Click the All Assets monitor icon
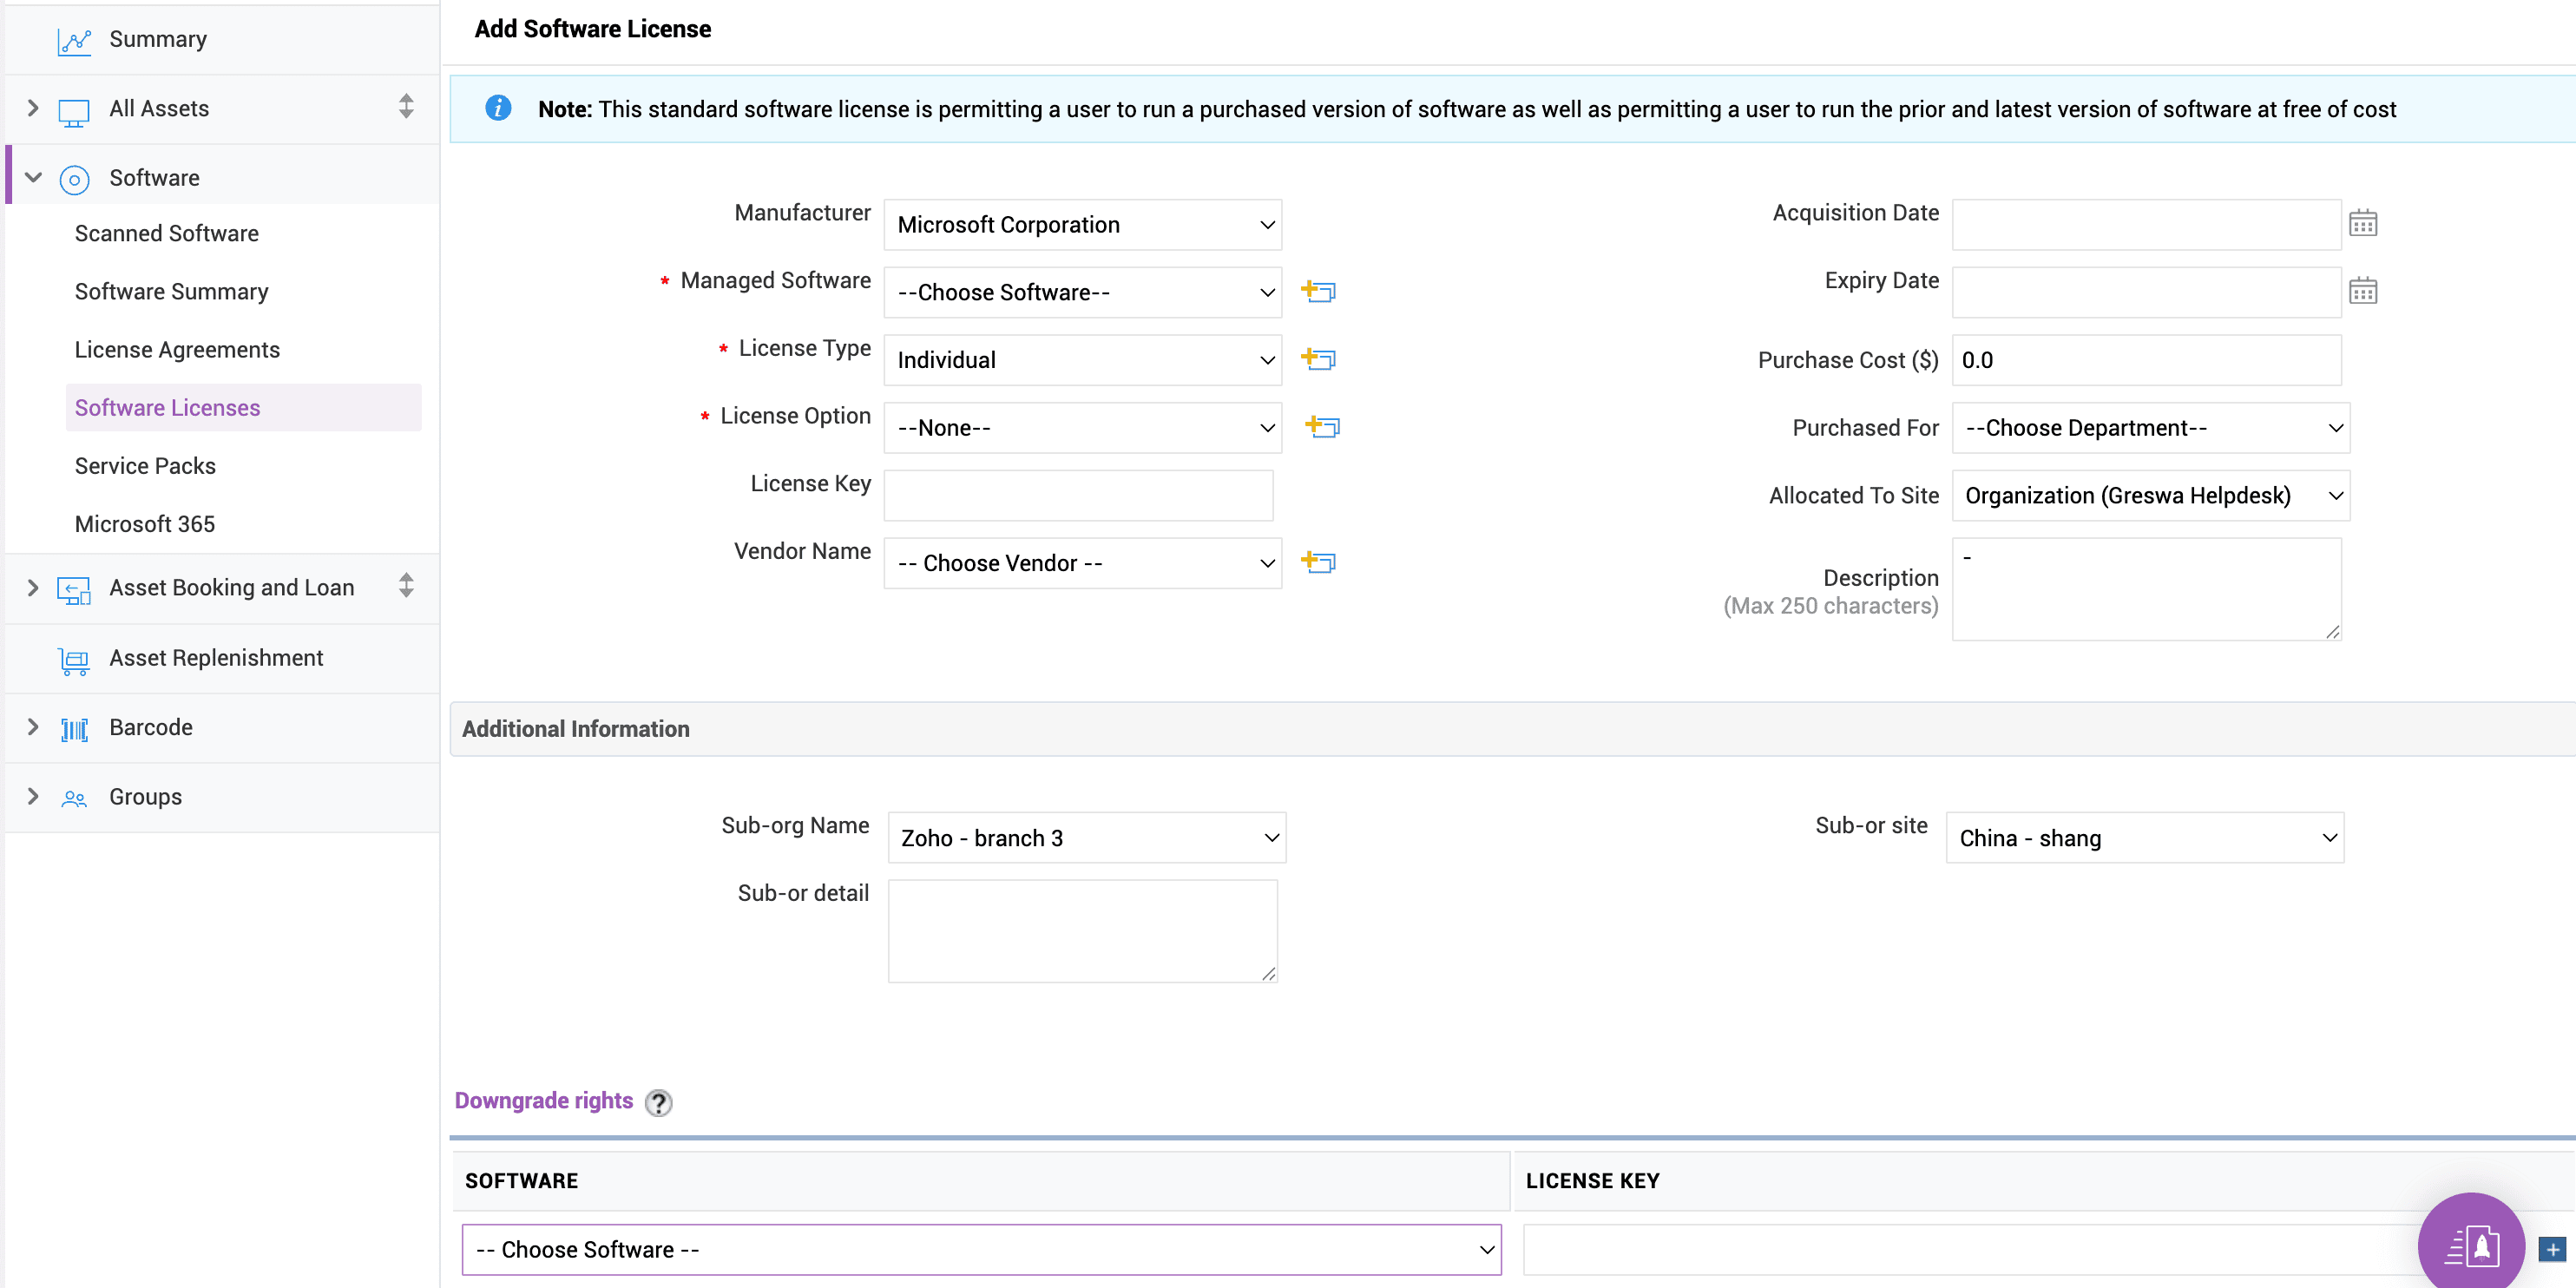Image resolution: width=2576 pixels, height=1288 pixels. point(74,111)
